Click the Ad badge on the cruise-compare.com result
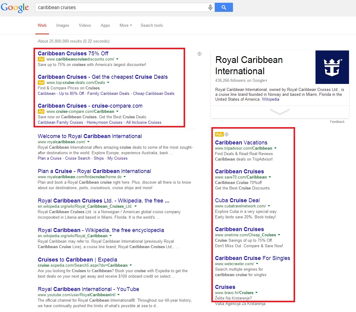Screen dimensions: 356x312 click(41, 111)
